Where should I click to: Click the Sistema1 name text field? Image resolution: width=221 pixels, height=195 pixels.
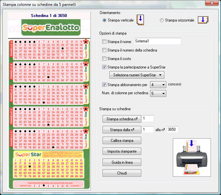(x=157, y=41)
